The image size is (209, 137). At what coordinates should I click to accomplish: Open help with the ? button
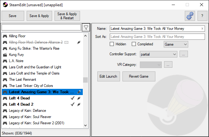point(202,16)
